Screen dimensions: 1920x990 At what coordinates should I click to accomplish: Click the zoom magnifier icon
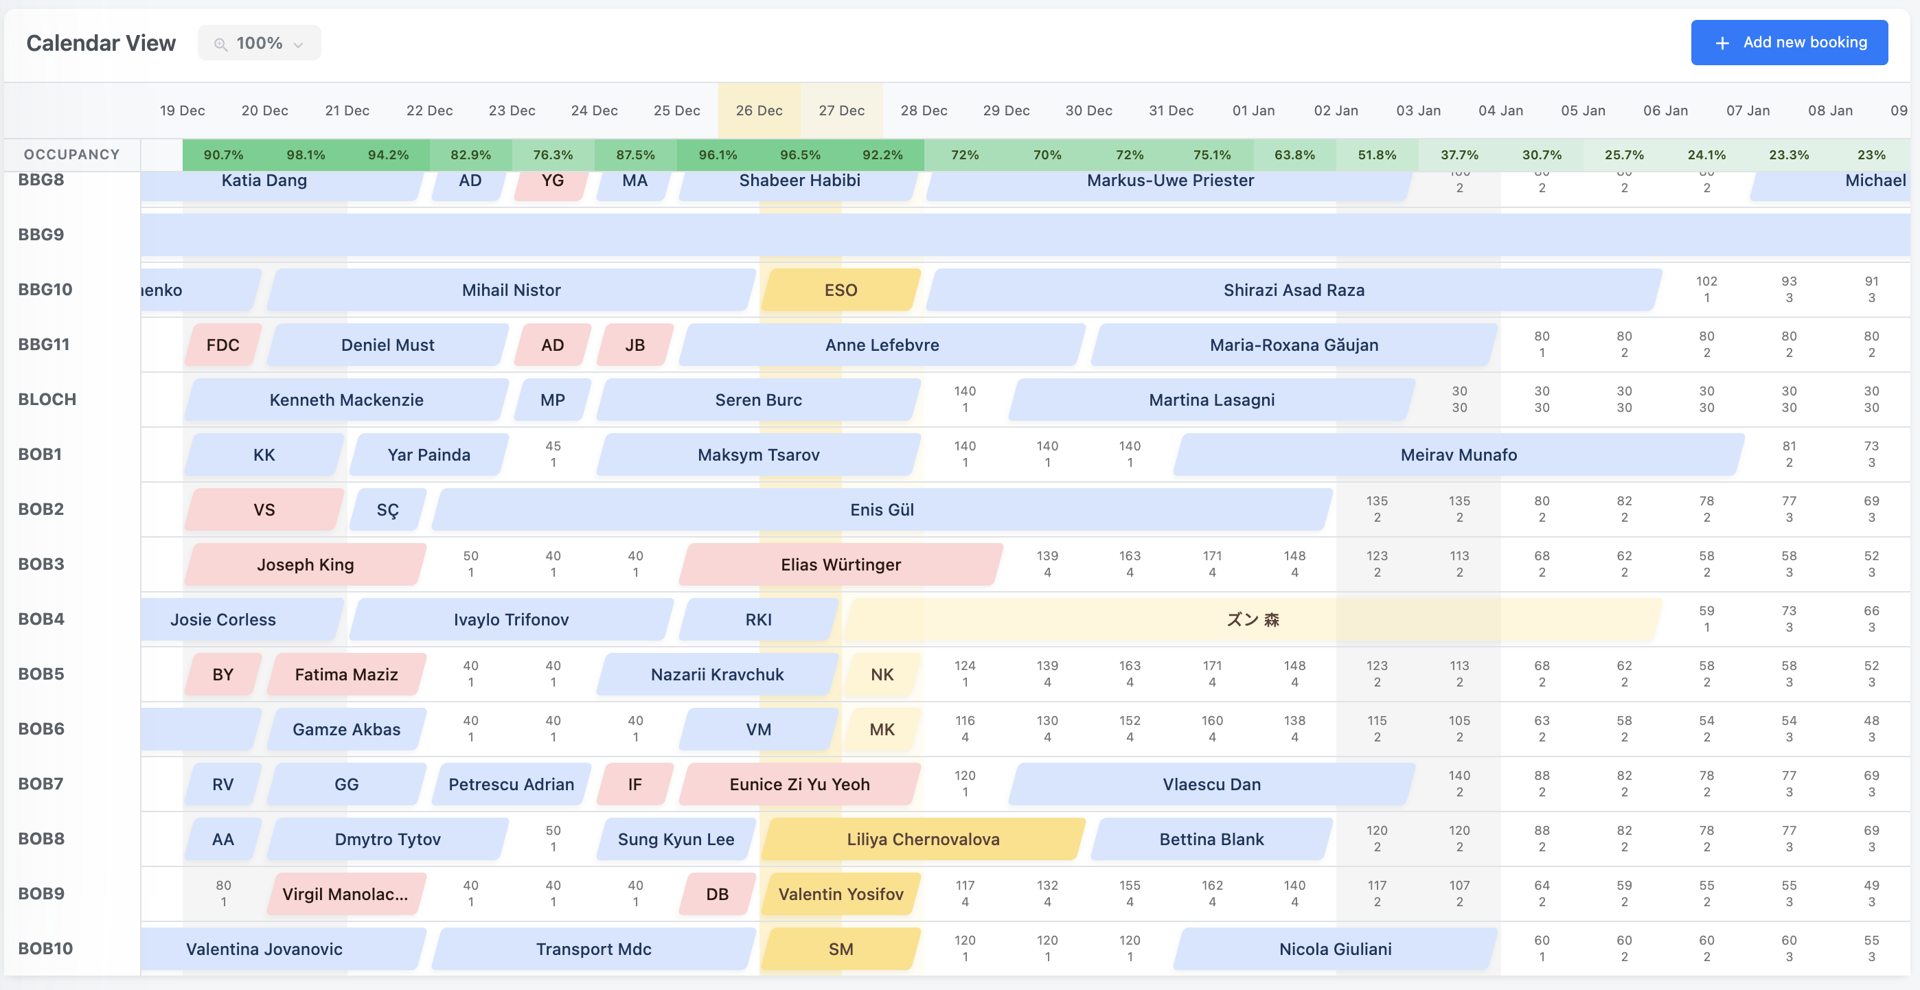tap(220, 44)
